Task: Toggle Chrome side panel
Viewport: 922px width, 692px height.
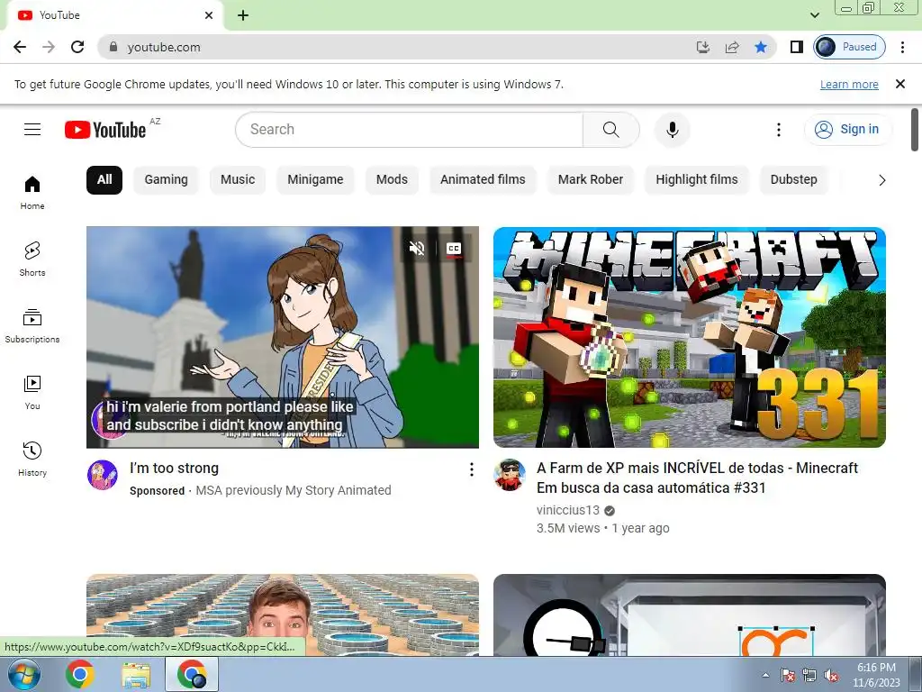Action: 797,47
